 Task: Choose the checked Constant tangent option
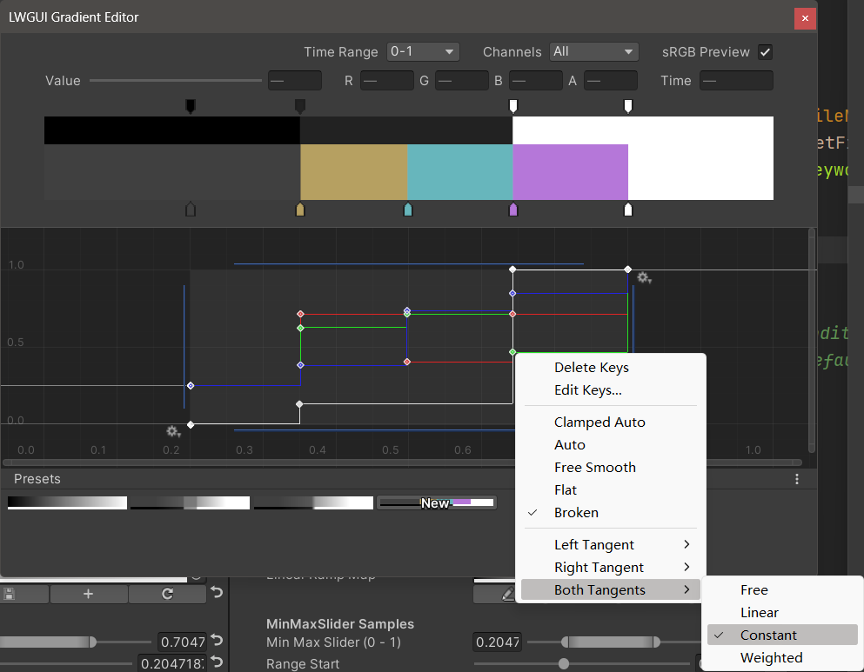(x=768, y=635)
